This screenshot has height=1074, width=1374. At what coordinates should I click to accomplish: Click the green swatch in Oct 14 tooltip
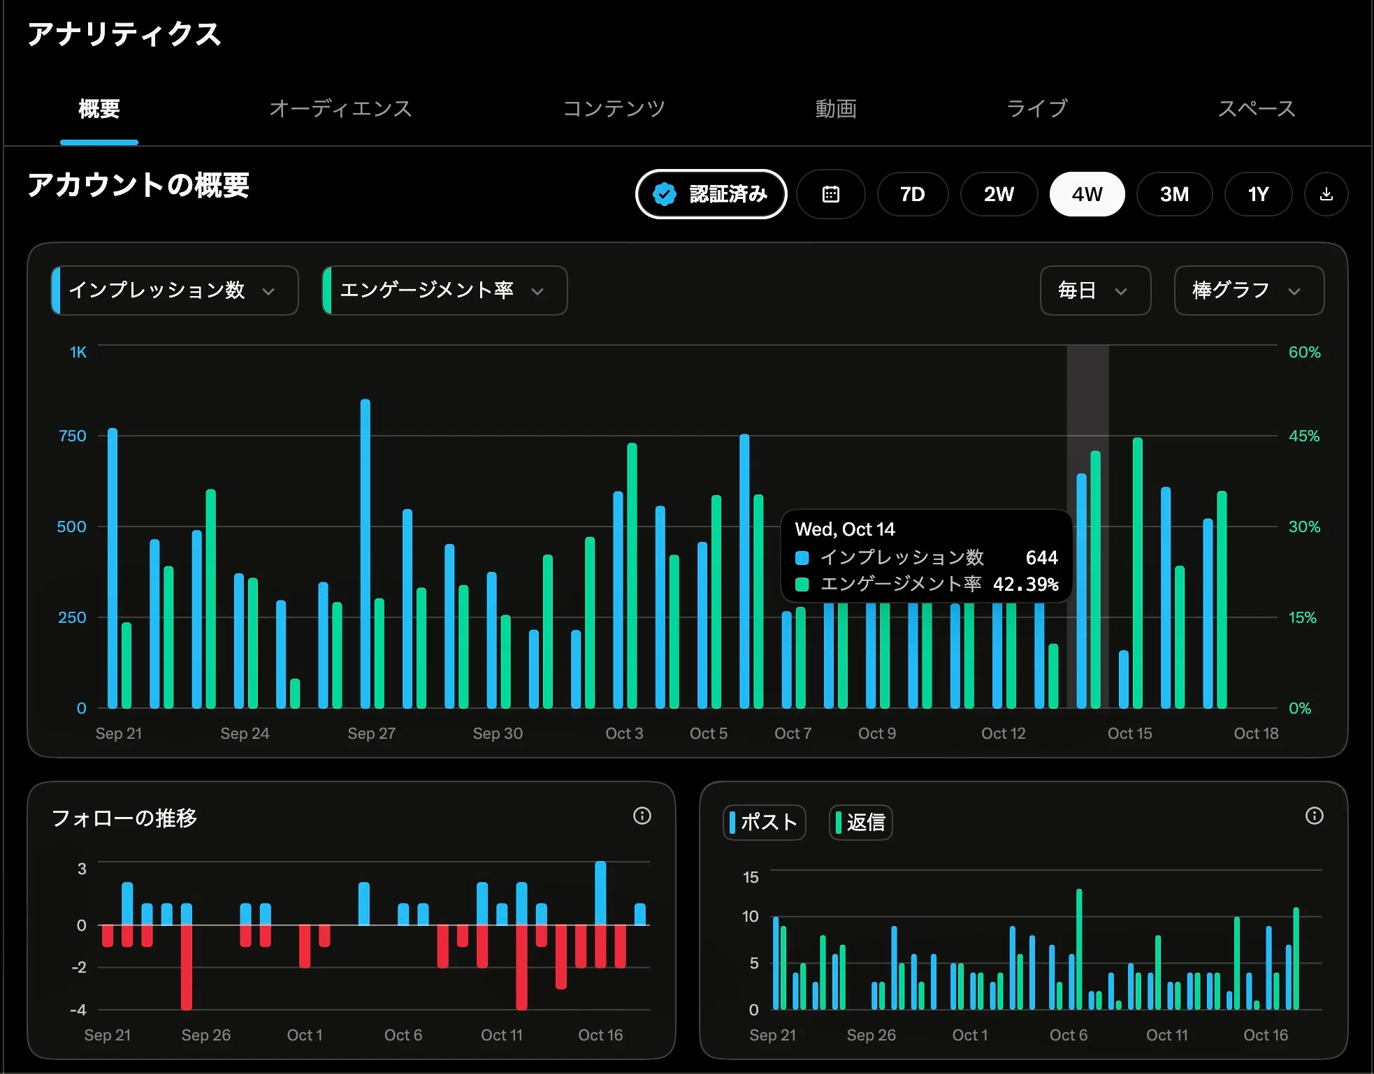pyautogui.click(x=802, y=584)
